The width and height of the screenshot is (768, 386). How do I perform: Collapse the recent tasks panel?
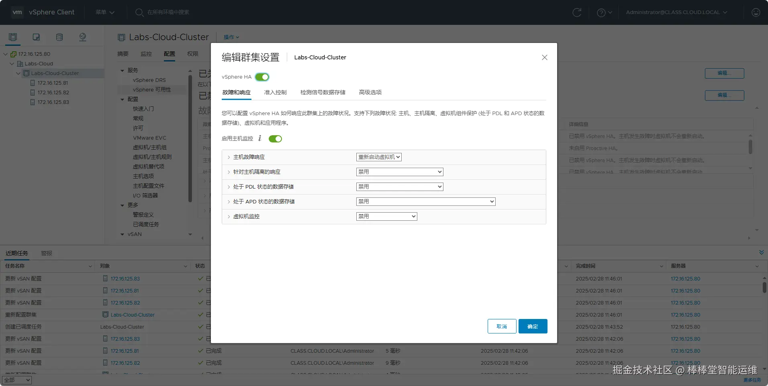coord(762,252)
